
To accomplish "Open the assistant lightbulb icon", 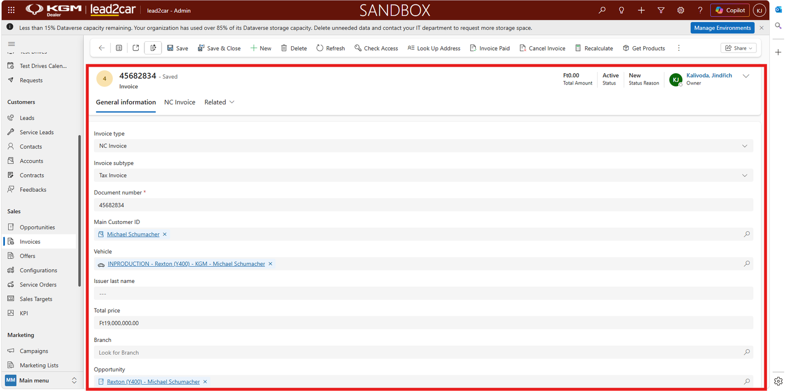I will pos(621,10).
